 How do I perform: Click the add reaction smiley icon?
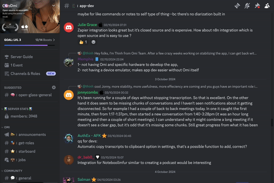[x=94, y=42]
